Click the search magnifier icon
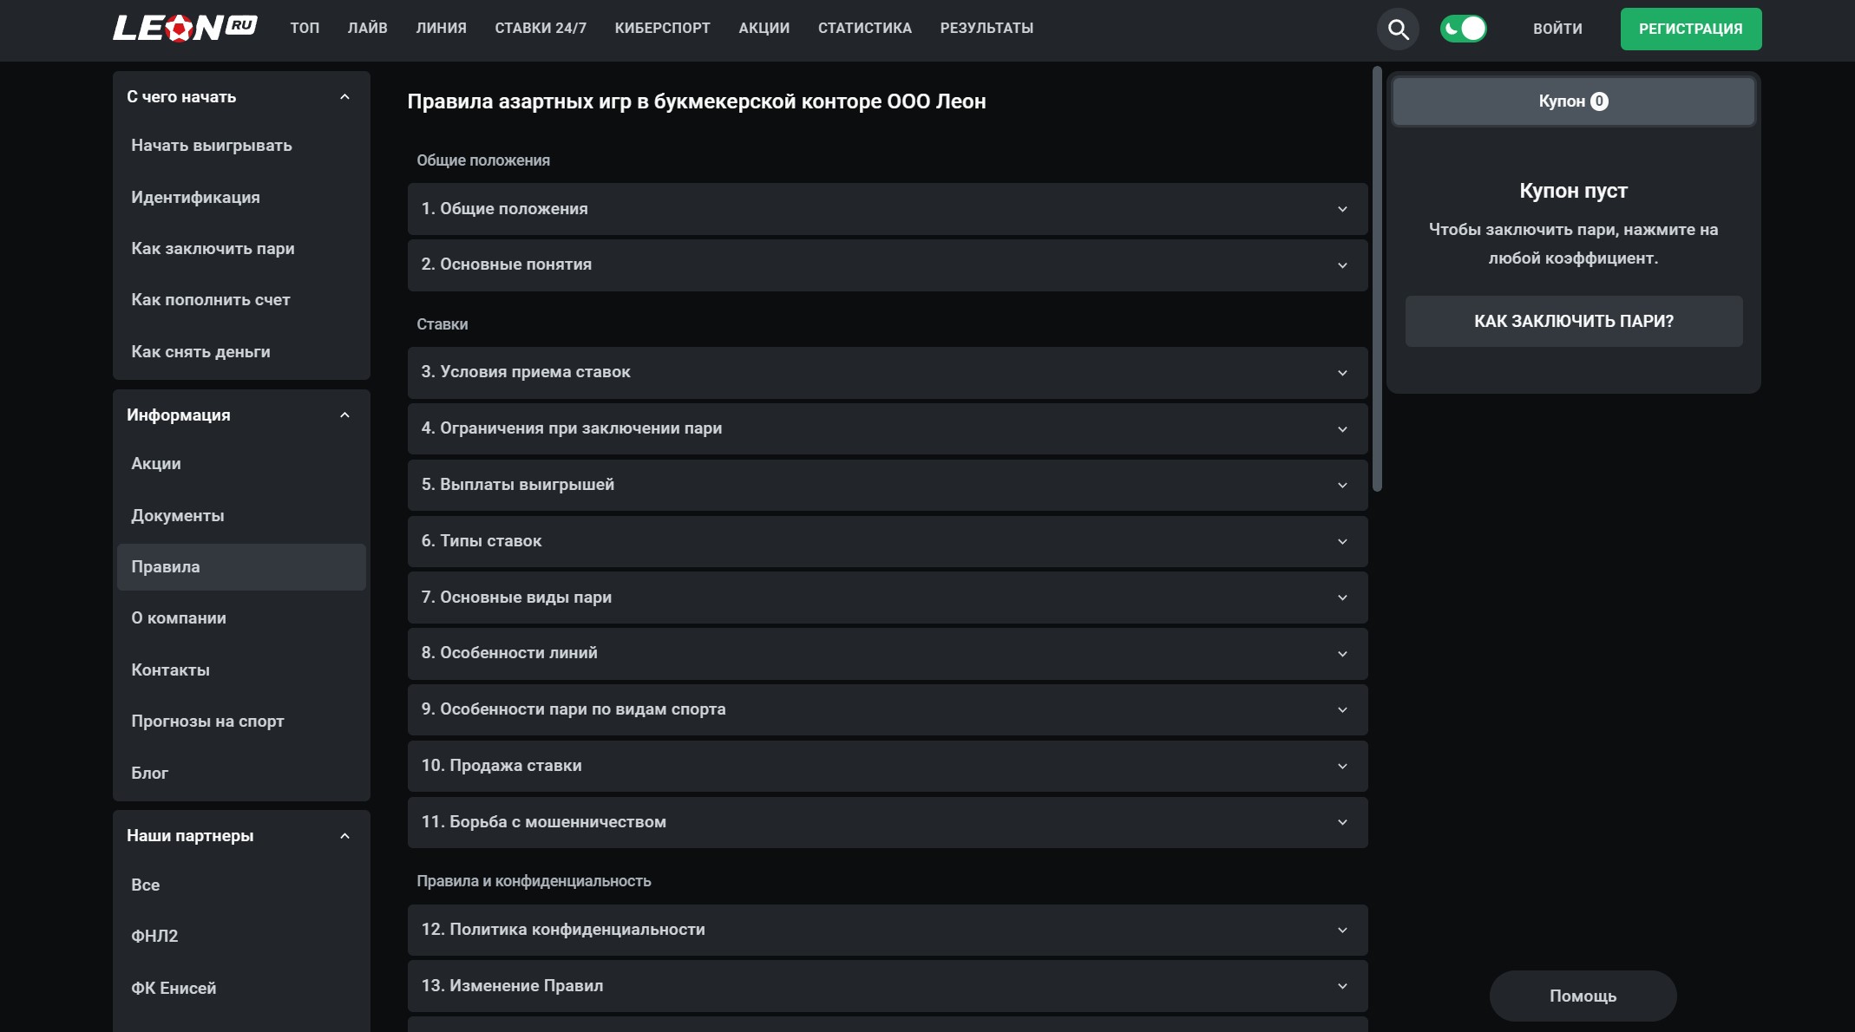Screen dimensions: 1855x1032 point(1397,29)
